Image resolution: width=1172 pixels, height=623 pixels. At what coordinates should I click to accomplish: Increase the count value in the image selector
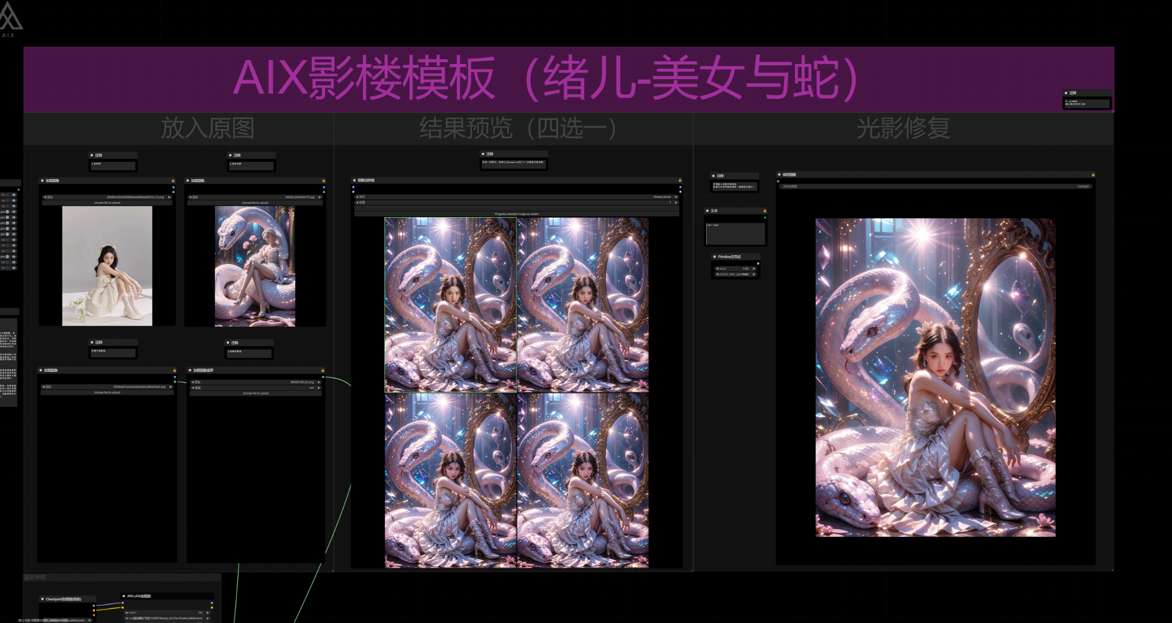click(x=676, y=203)
